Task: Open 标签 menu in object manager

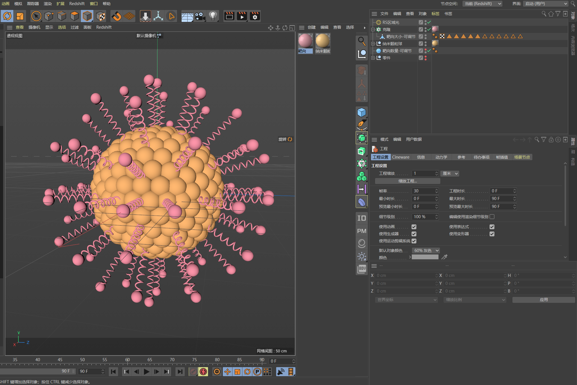Action: pyautogui.click(x=435, y=14)
